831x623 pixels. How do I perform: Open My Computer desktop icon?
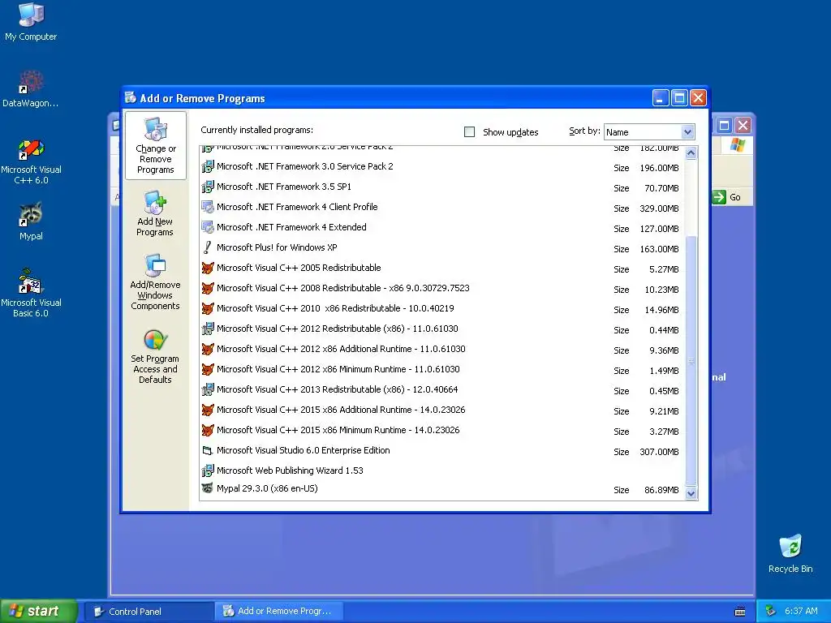tap(31, 21)
